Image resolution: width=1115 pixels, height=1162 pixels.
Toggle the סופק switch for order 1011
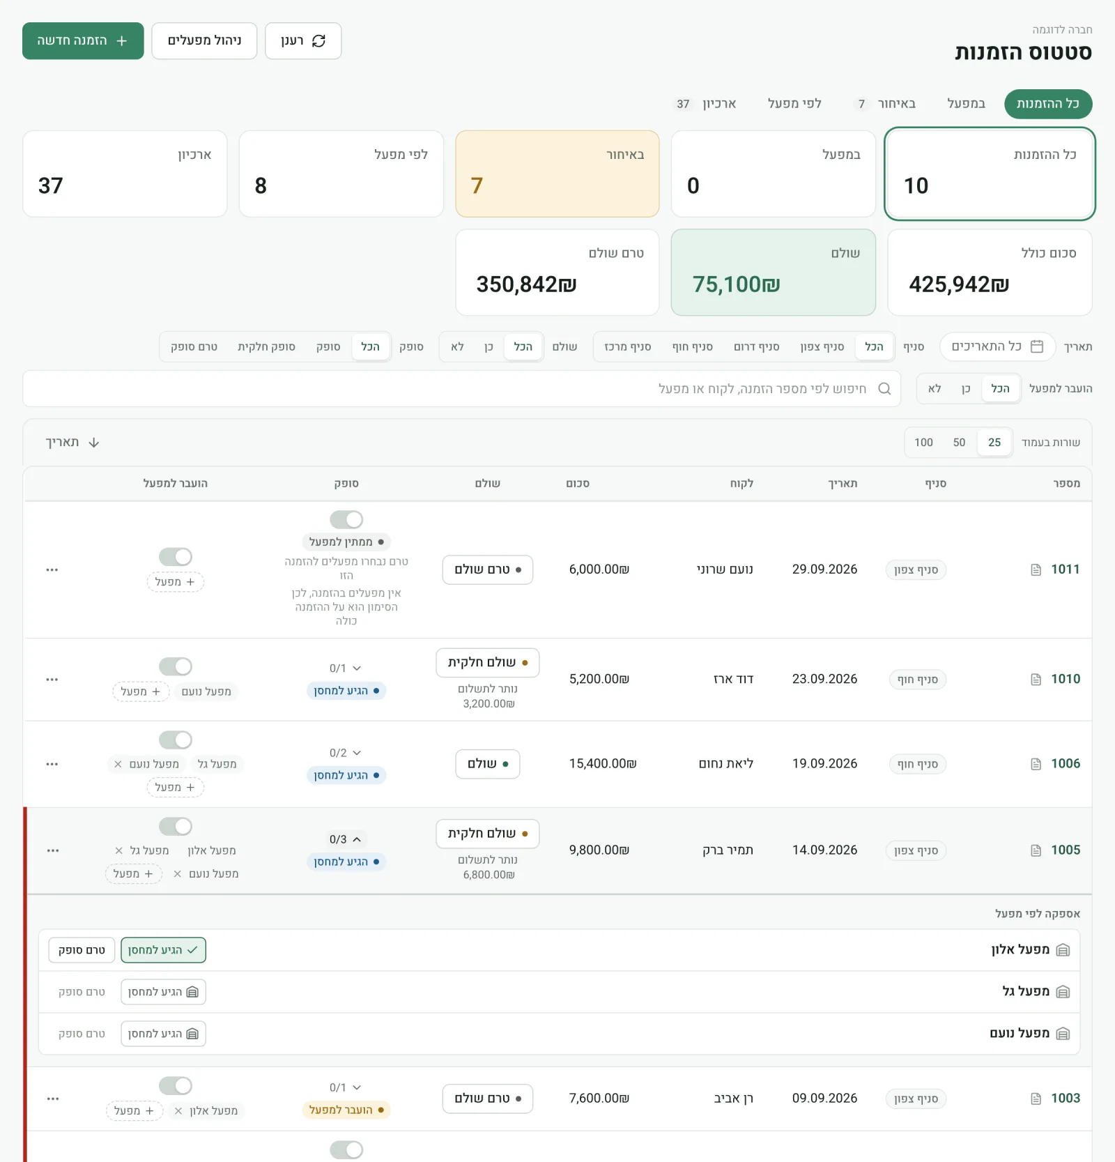(346, 519)
